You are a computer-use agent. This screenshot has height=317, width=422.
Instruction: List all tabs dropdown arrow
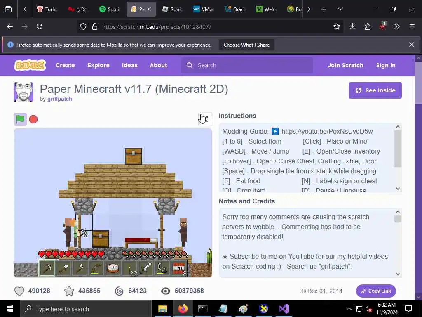340,9
